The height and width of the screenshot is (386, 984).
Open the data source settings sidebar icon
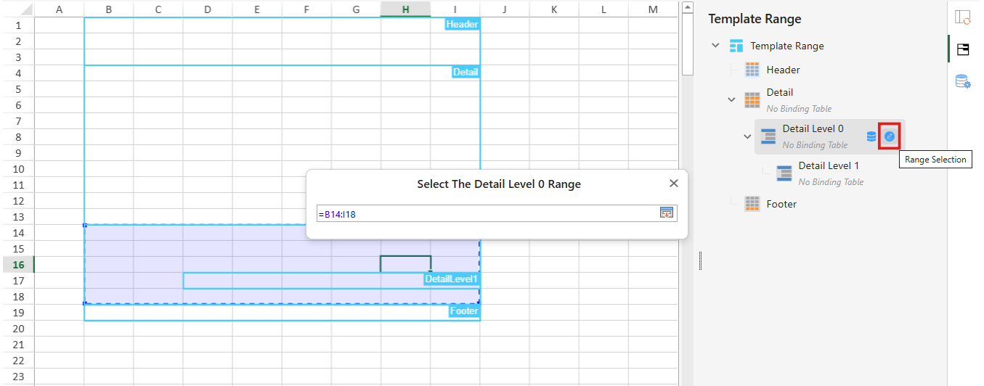point(963,81)
